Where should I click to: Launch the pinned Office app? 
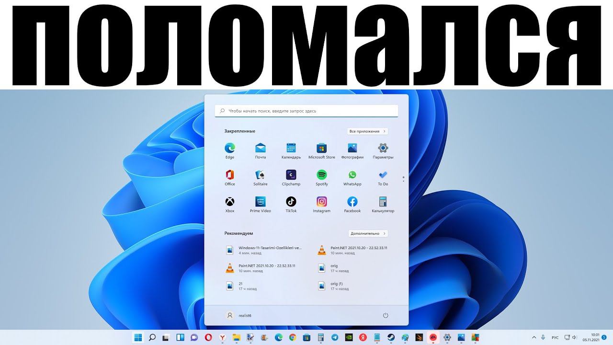230,177
